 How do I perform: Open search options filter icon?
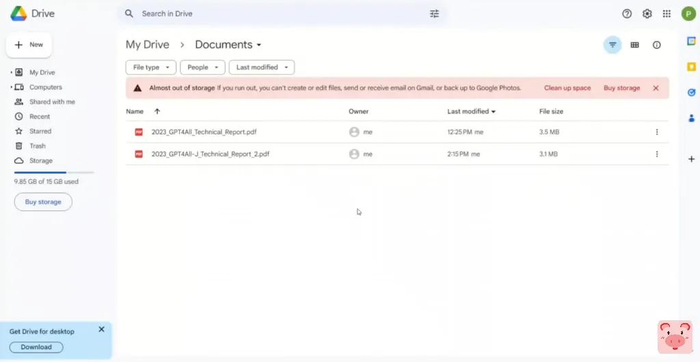pyautogui.click(x=434, y=14)
